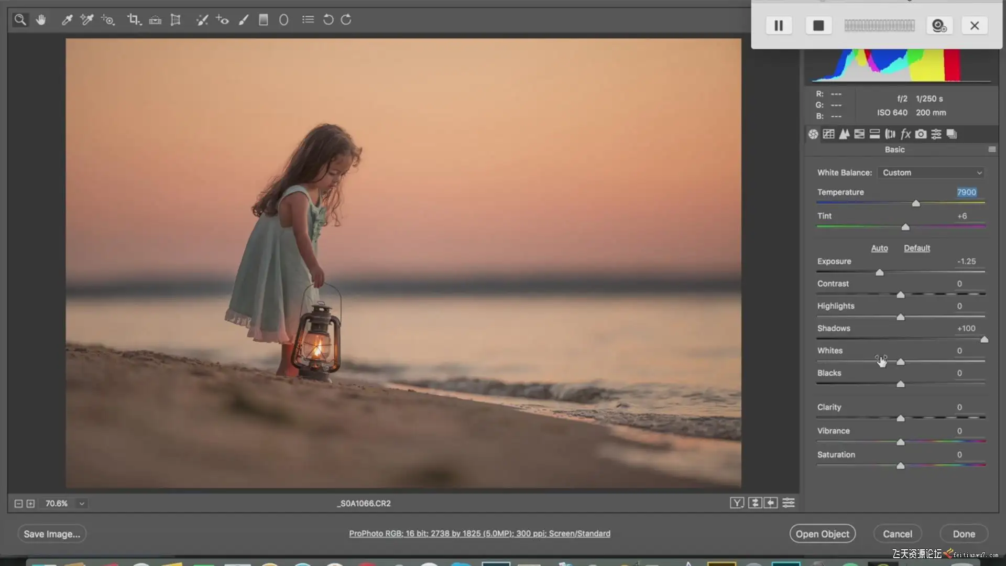Click the Auto tone link
Screen dimensions: 1006x566
coord(879,248)
